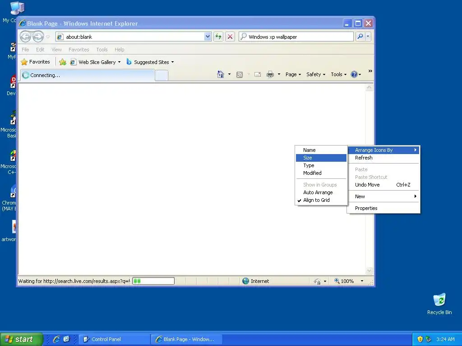Open Suggested Sites link
Screen dimensions: 462x346
pyautogui.click(x=150, y=62)
